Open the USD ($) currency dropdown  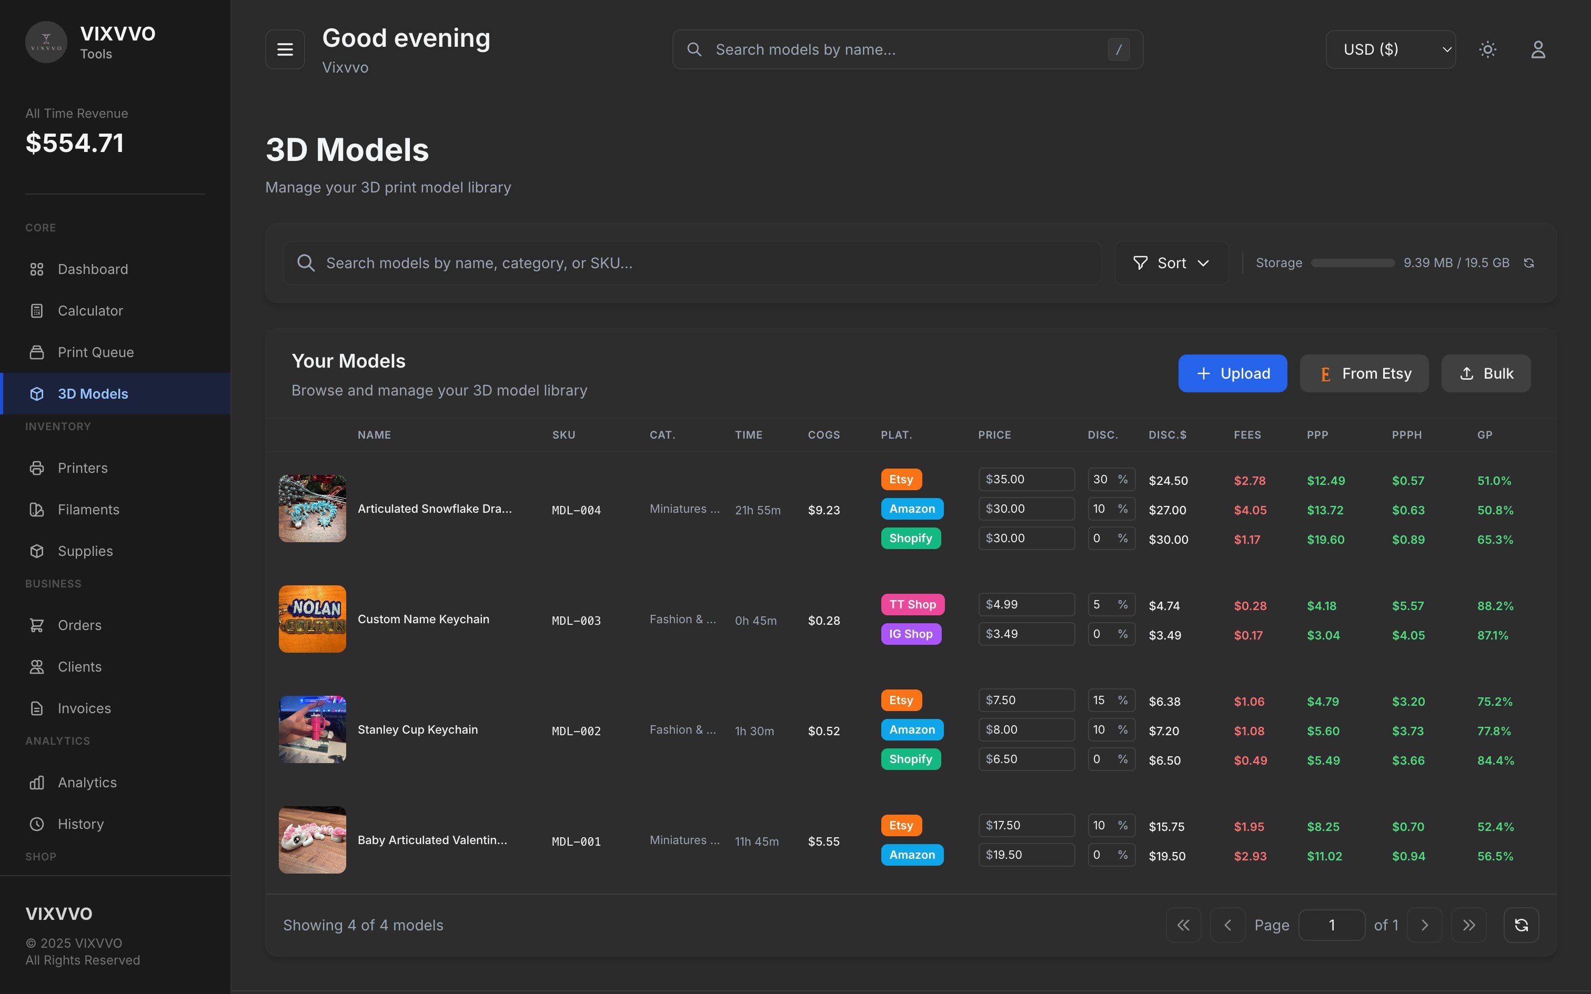point(1391,49)
